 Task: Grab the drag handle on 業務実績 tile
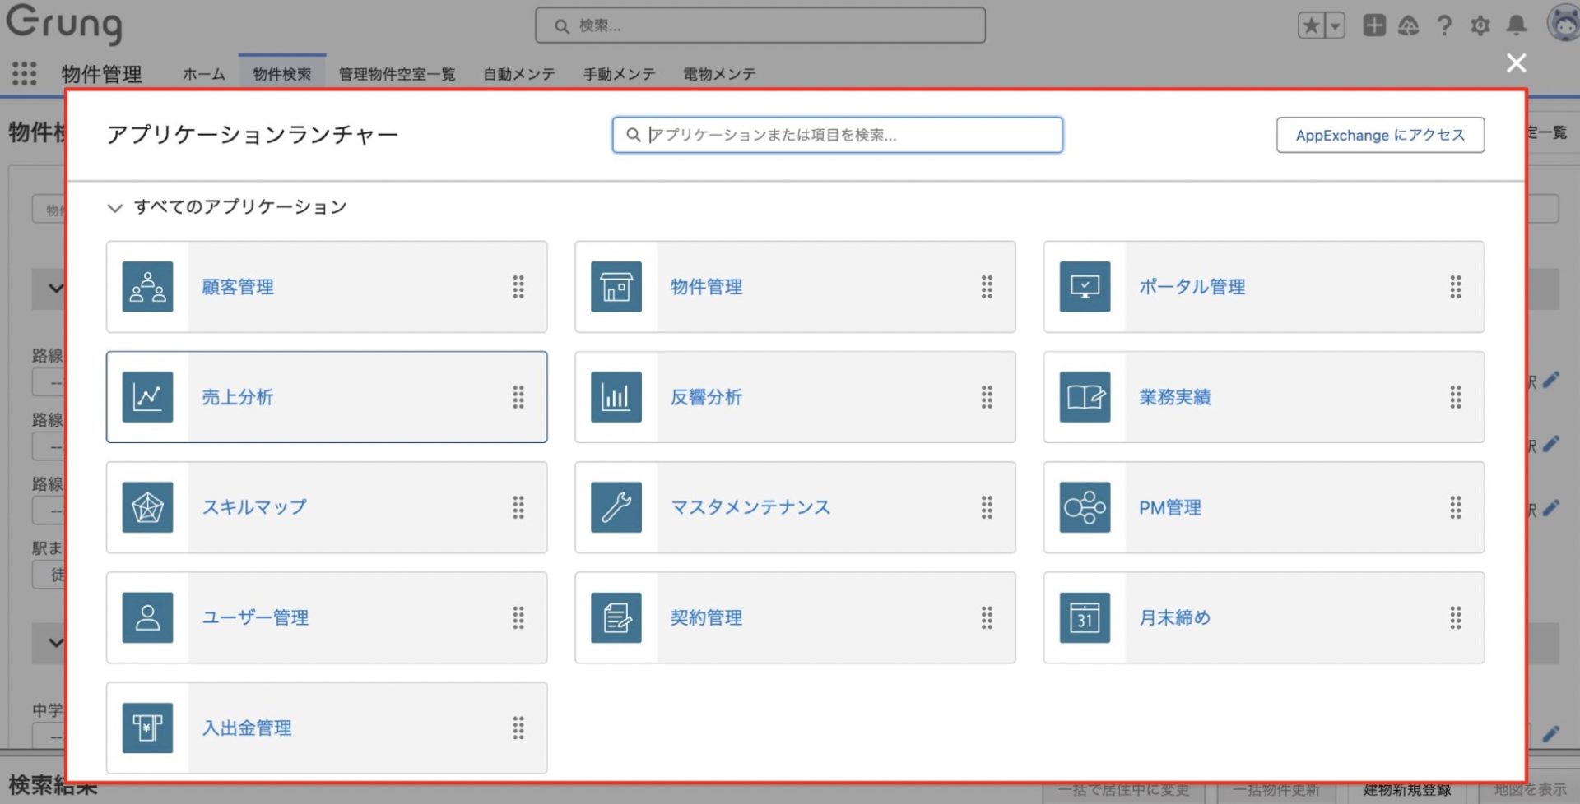point(1455,397)
